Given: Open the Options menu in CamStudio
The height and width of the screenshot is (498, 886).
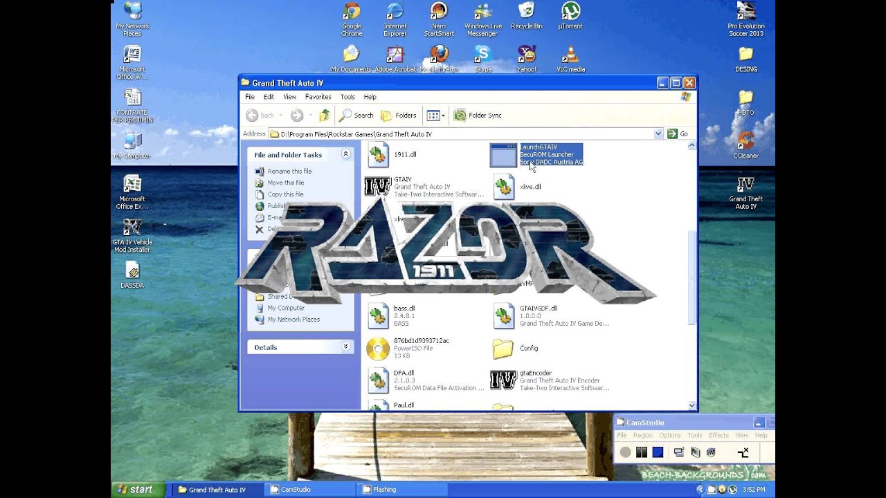Looking at the screenshot, I should (x=670, y=436).
